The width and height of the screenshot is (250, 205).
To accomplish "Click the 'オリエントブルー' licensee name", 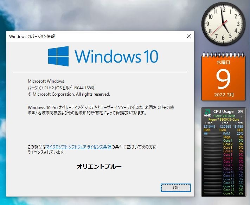I will (x=99, y=167).
